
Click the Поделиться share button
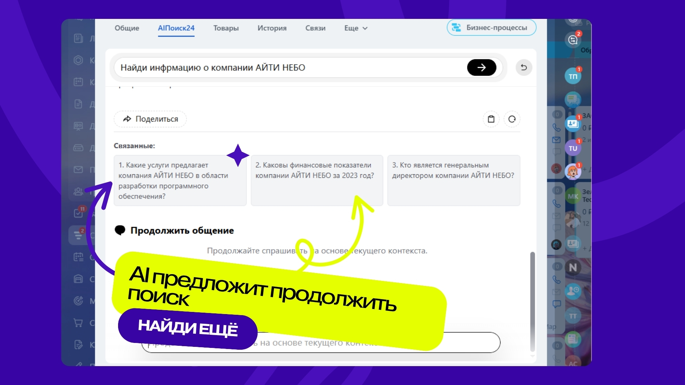pyautogui.click(x=150, y=119)
